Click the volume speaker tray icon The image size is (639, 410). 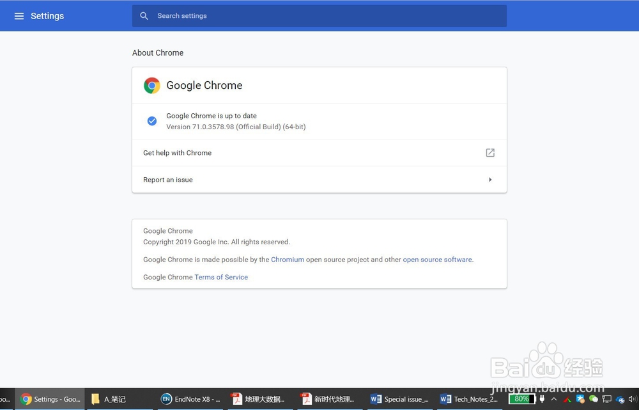pos(632,399)
